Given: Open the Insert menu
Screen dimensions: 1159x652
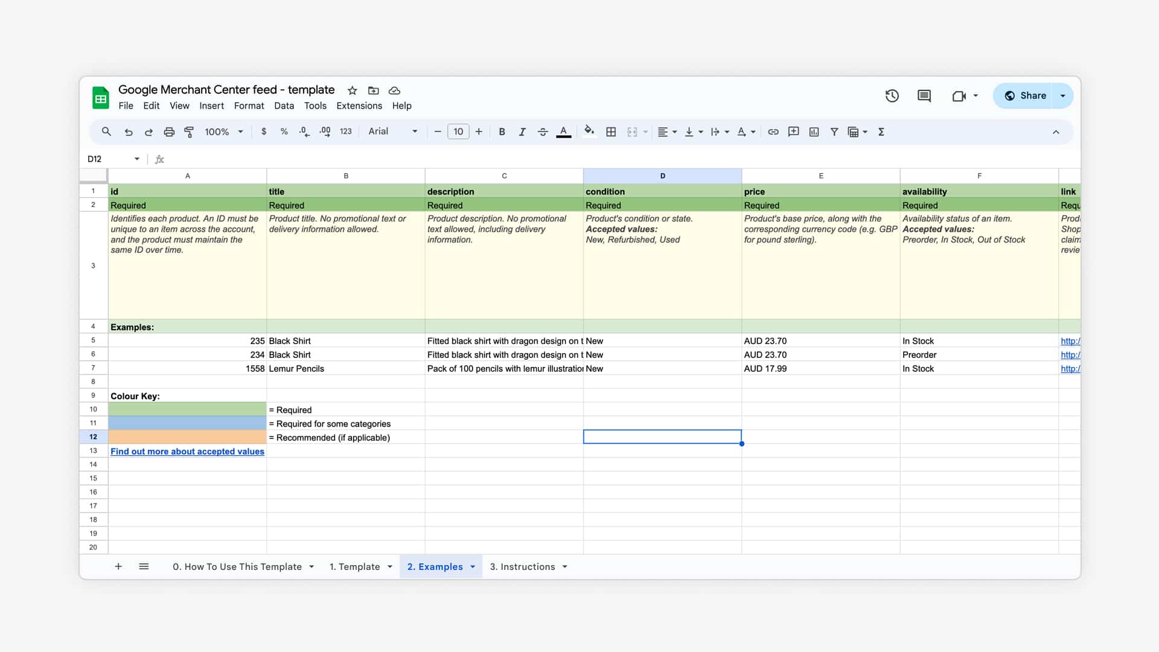Looking at the screenshot, I should click(212, 106).
